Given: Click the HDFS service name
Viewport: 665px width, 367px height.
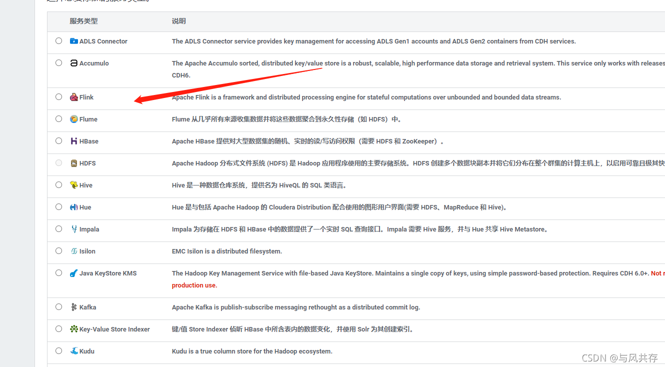Looking at the screenshot, I should pyautogui.click(x=87, y=163).
